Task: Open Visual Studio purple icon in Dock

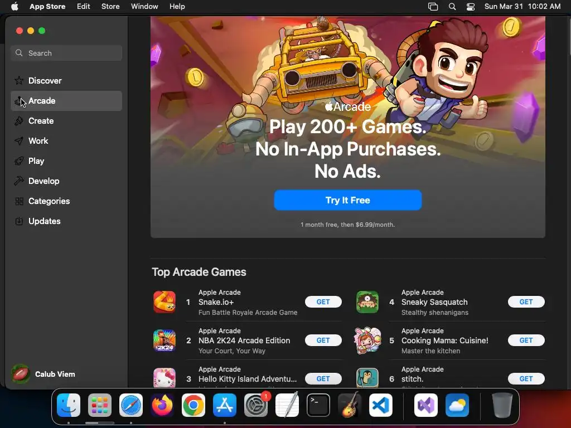Action: (425, 405)
